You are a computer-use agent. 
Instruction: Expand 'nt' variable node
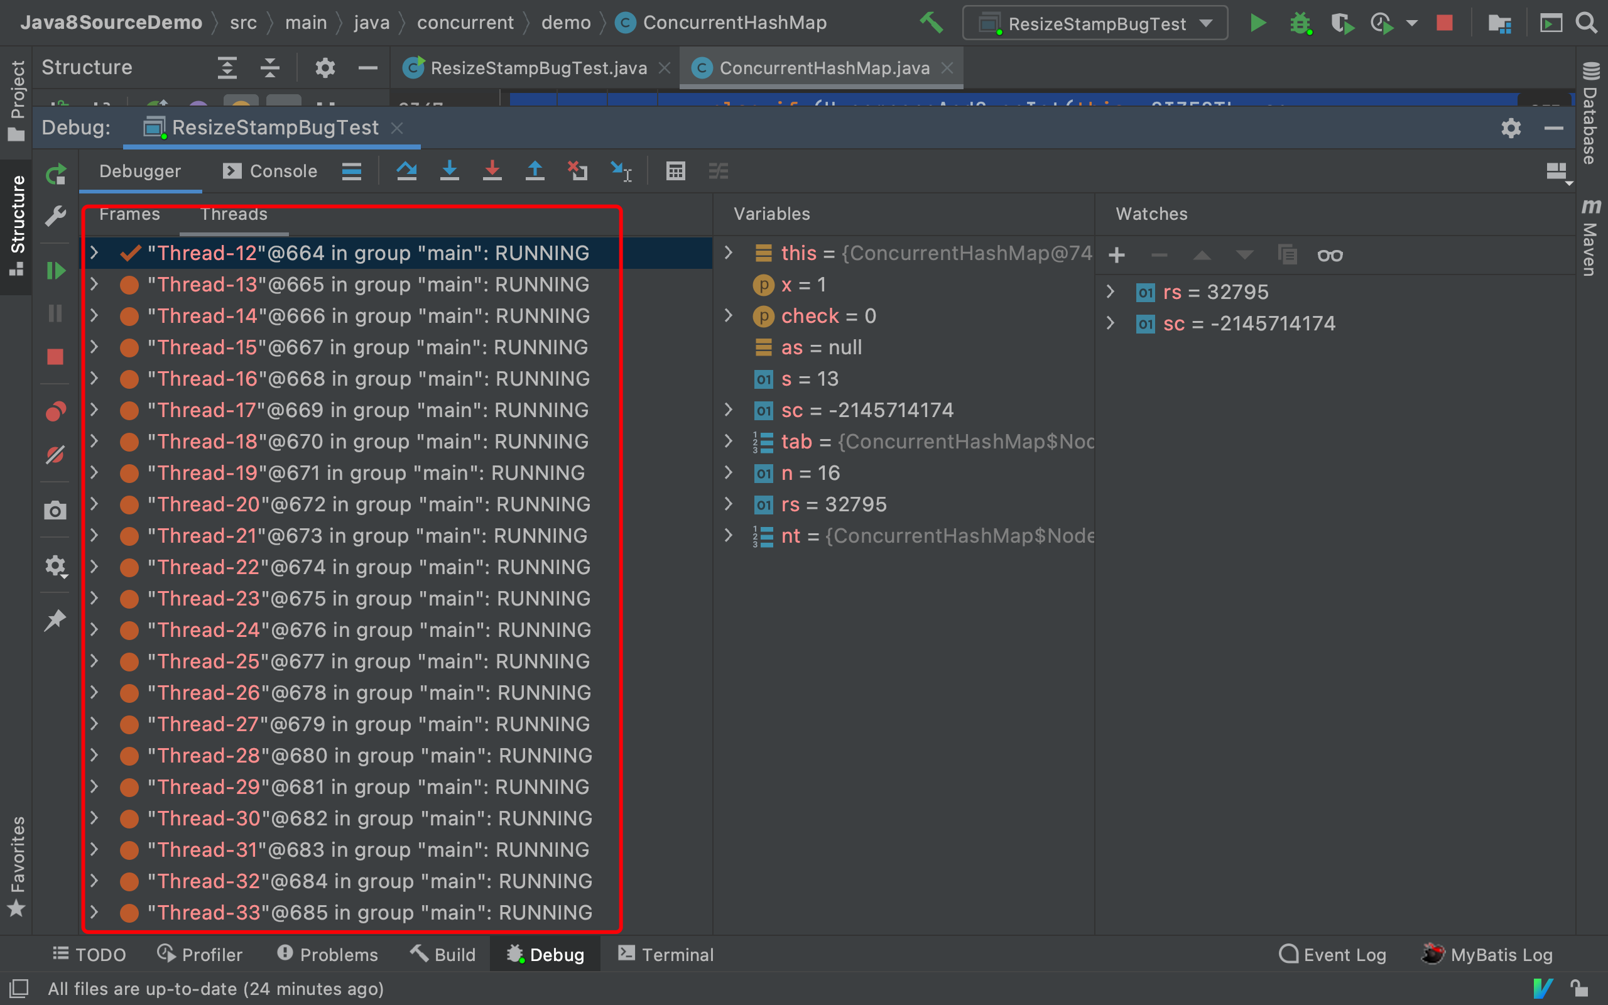coord(728,535)
